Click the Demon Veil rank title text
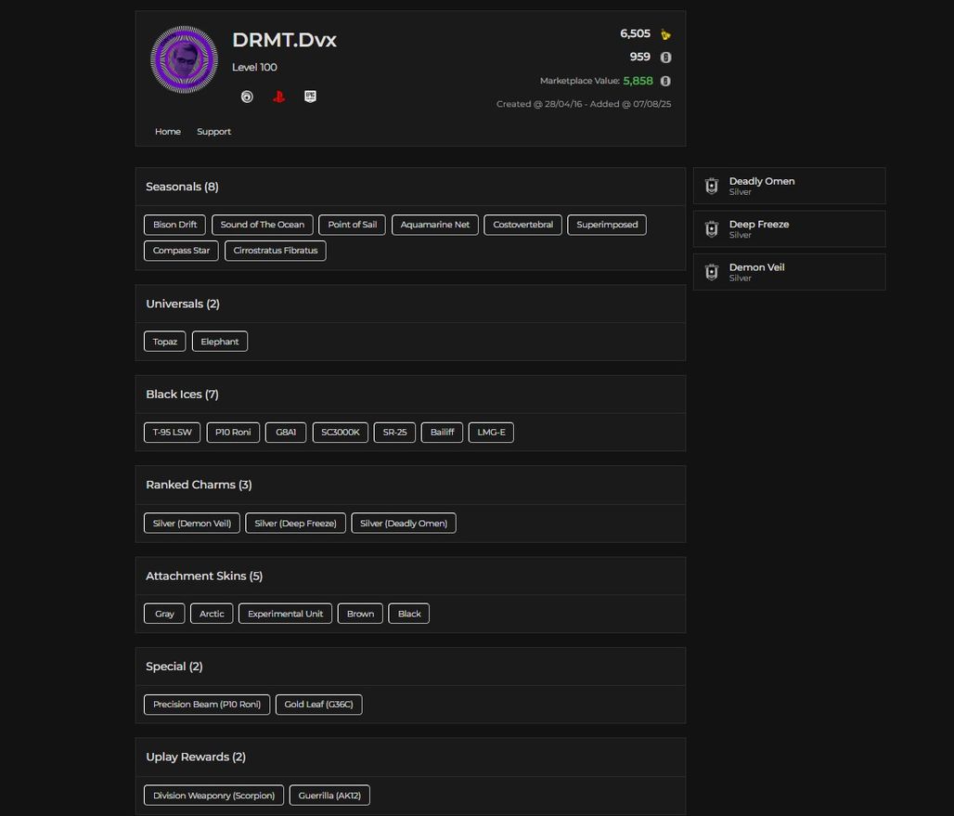This screenshot has width=954, height=816. [x=757, y=267]
